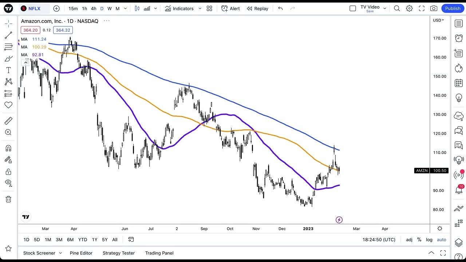Open the Indicators dialog
Image resolution: width=466 pixels, height=262 pixels.
(x=179, y=8)
